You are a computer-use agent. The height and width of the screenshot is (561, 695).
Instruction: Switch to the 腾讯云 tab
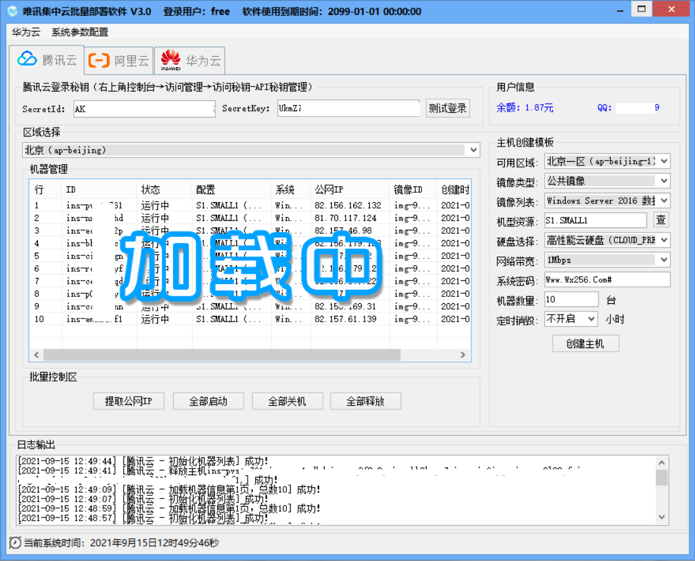point(47,61)
